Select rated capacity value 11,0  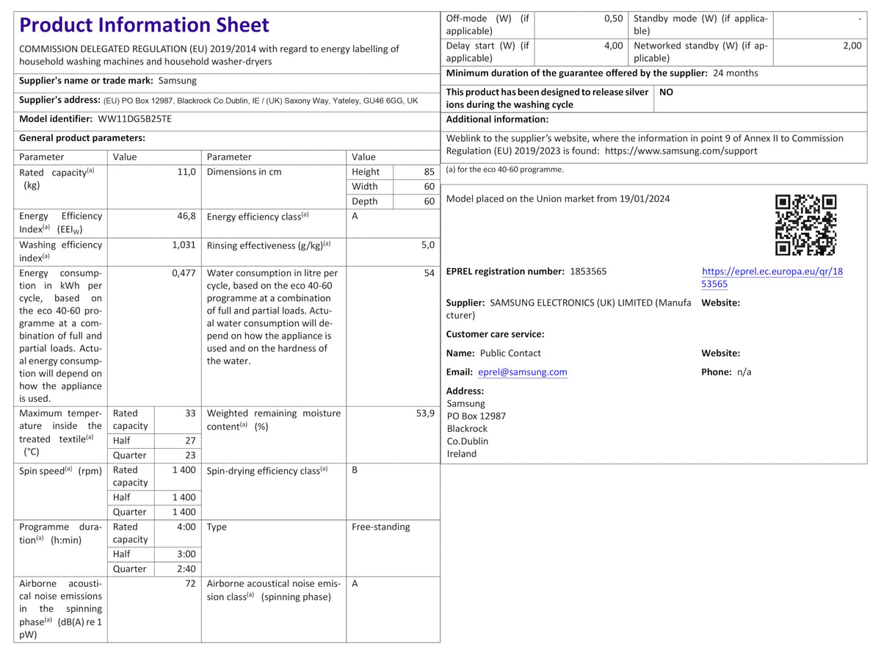click(x=186, y=172)
